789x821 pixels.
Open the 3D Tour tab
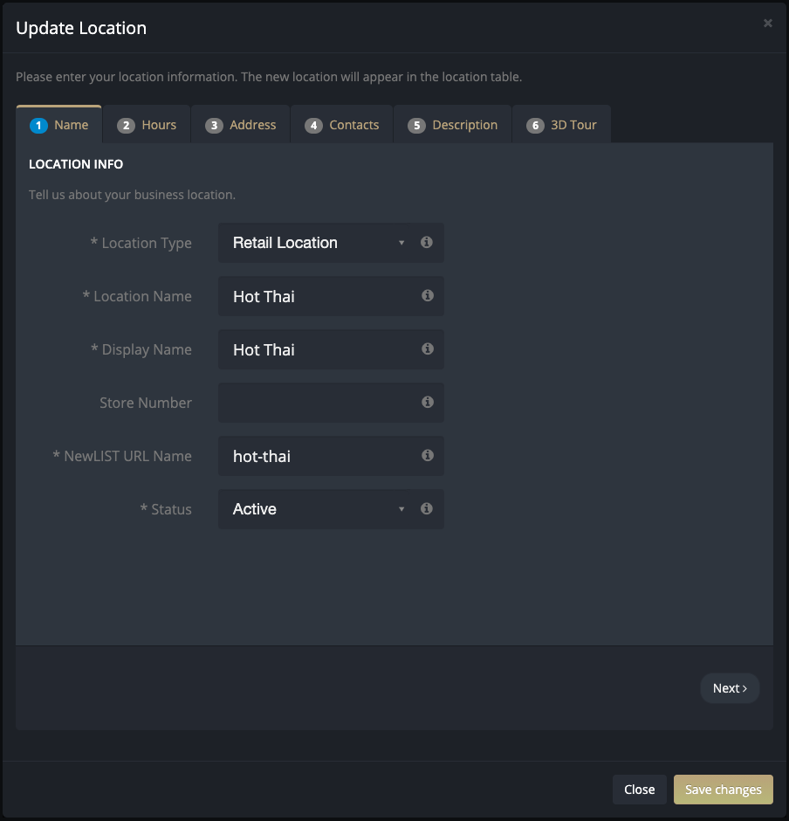click(x=561, y=125)
